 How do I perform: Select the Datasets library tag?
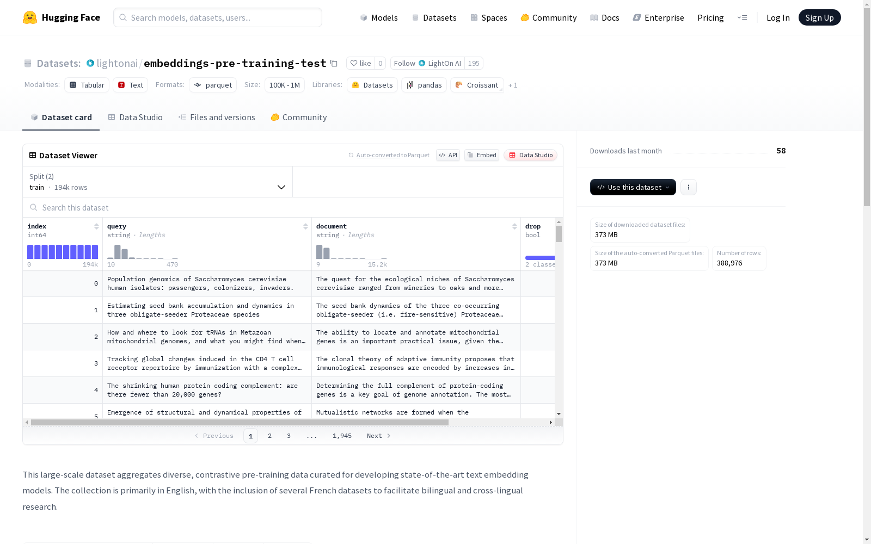[372, 85]
